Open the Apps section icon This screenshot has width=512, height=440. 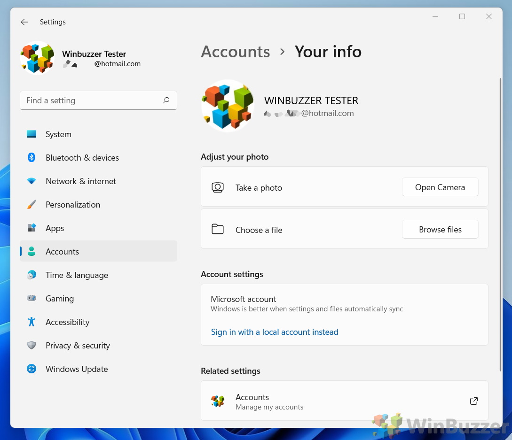coord(32,228)
